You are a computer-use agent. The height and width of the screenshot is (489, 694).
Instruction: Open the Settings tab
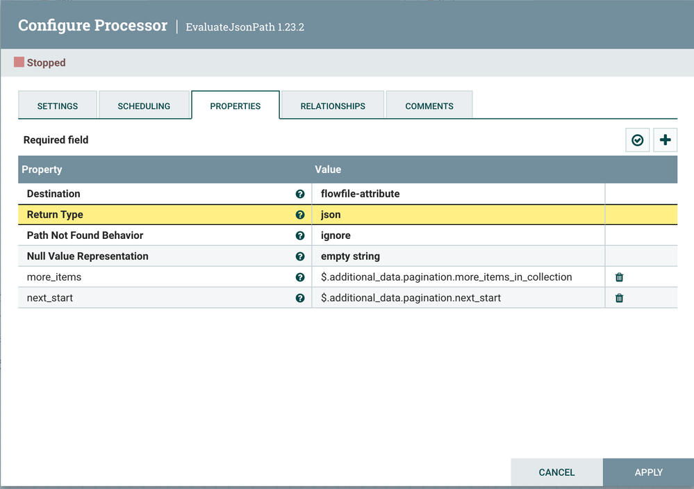(58, 106)
